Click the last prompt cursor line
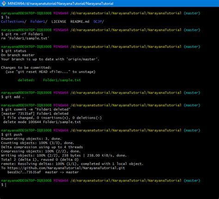 4,185
